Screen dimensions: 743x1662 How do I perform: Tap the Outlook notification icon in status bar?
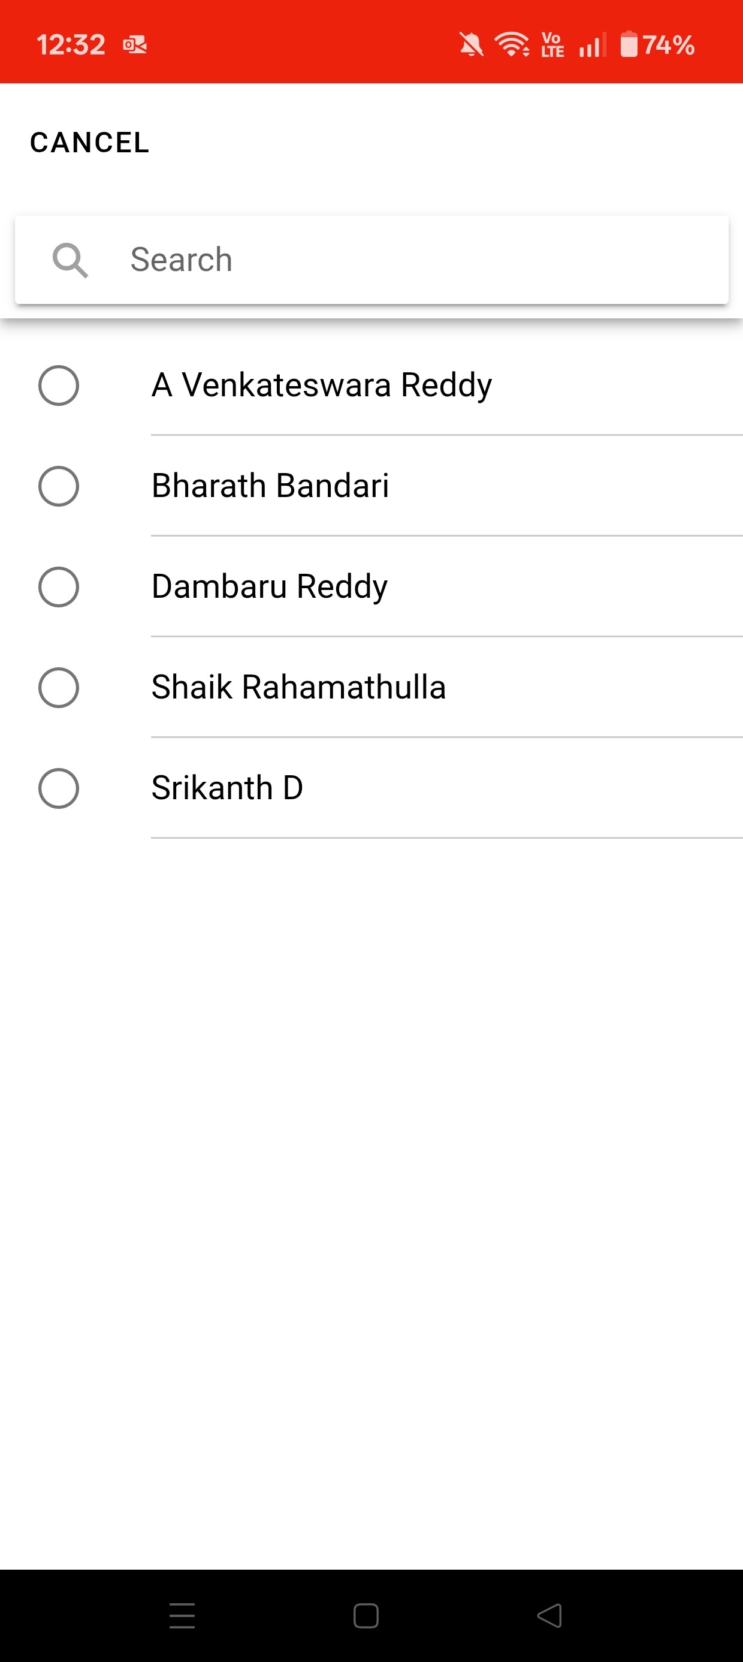tap(135, 45)
